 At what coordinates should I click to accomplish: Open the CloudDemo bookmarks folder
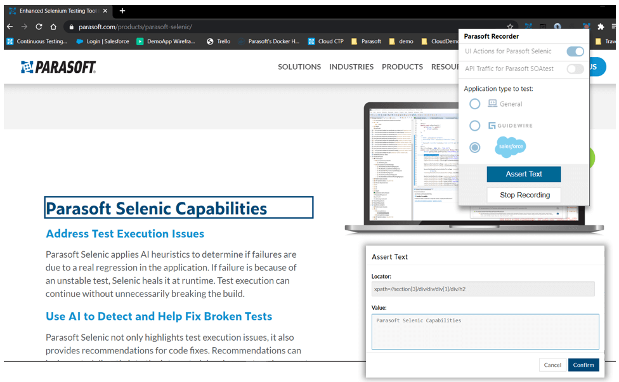pyautogui.click(x=440, y=41)
